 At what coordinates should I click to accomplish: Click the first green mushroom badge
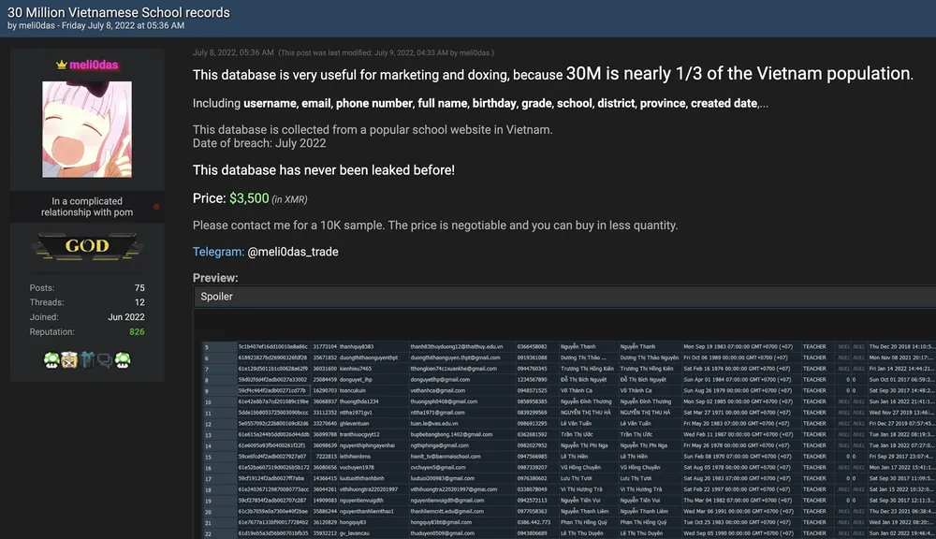pos(52,359)
